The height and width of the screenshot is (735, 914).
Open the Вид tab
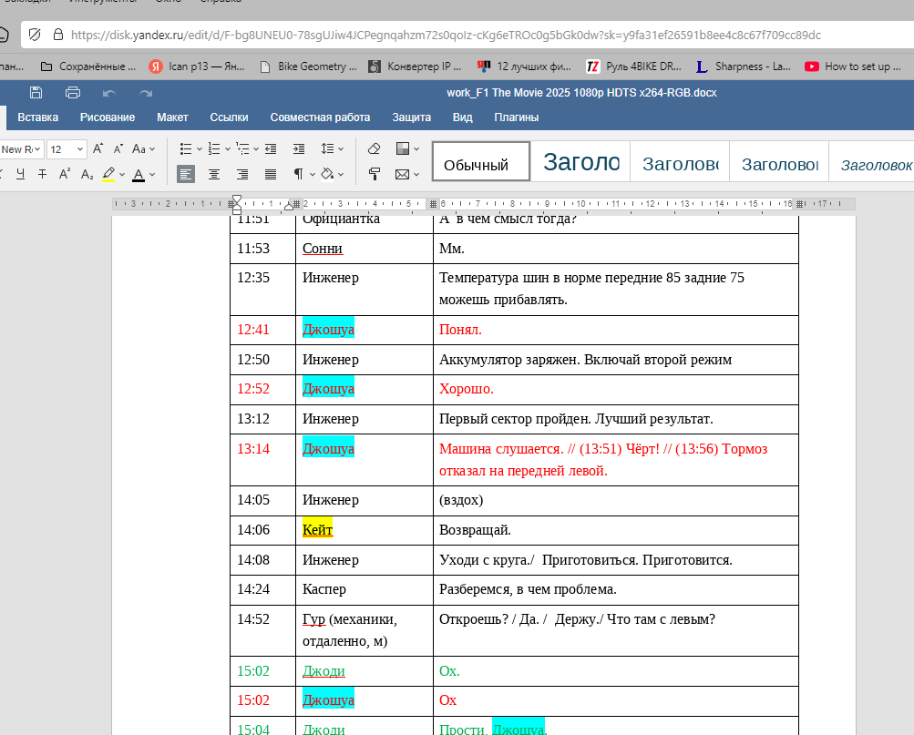click(462, 117)
